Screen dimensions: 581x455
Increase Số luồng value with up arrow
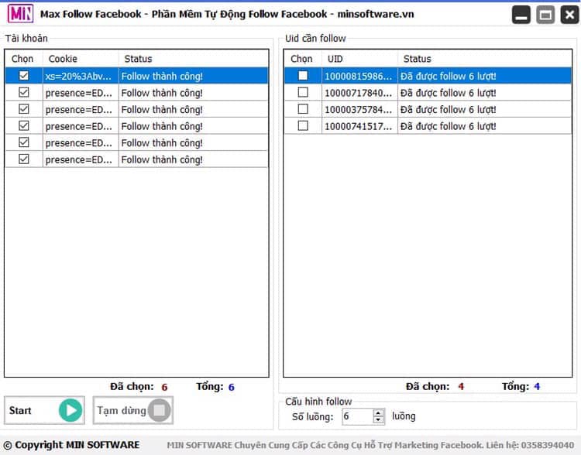[x=378, y=412]
